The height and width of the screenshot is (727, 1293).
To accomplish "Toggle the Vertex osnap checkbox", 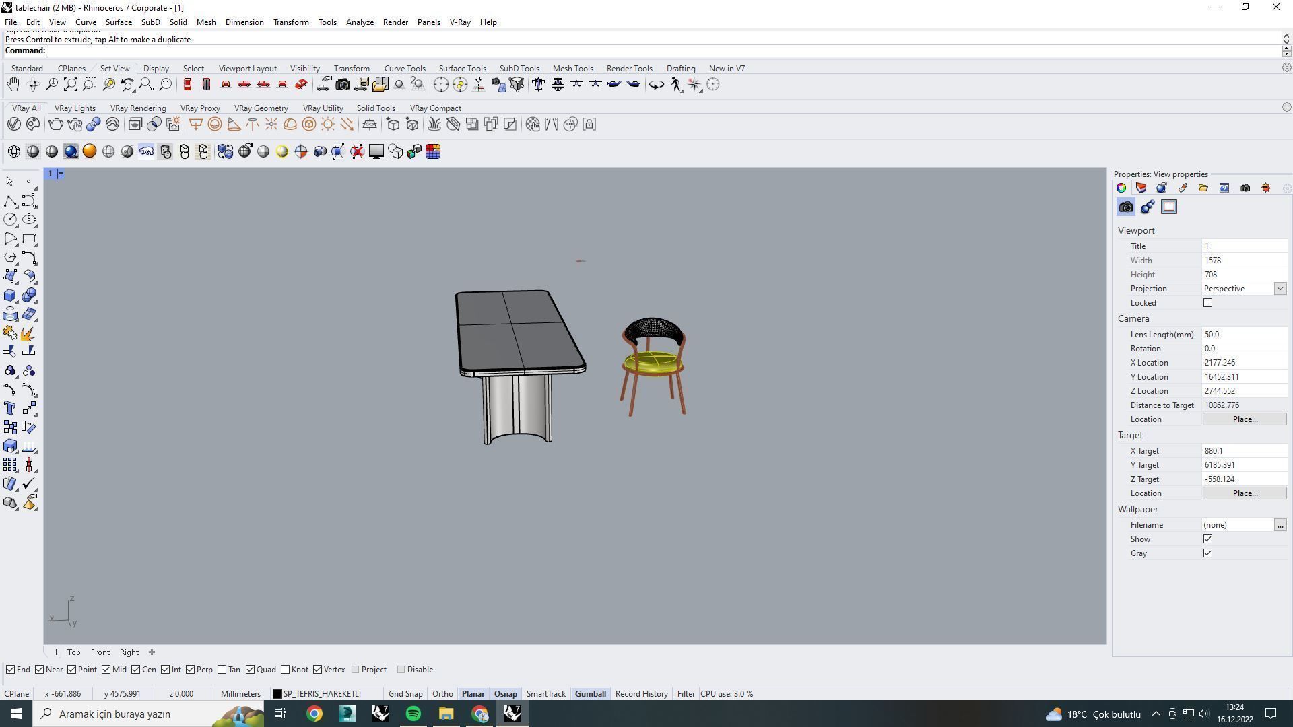I will pos(318,670).
